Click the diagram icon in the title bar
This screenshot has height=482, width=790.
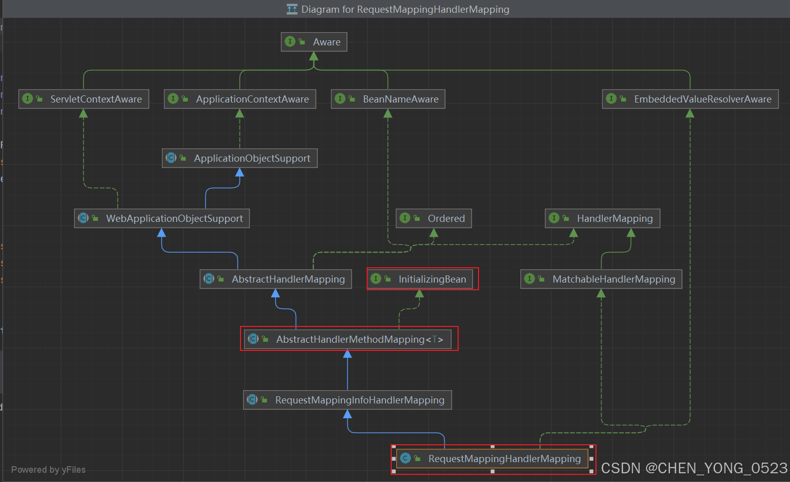pyautogui.click(x=292, y=9)
